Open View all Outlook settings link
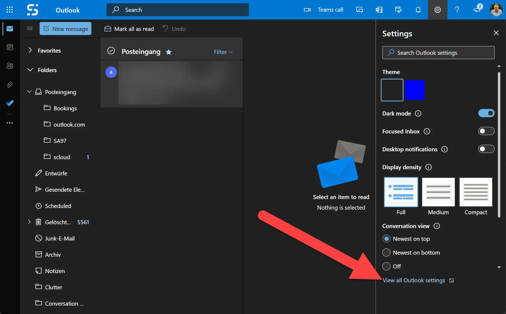Viewport: 506px width, 314px height. click(x=414, y=280)
